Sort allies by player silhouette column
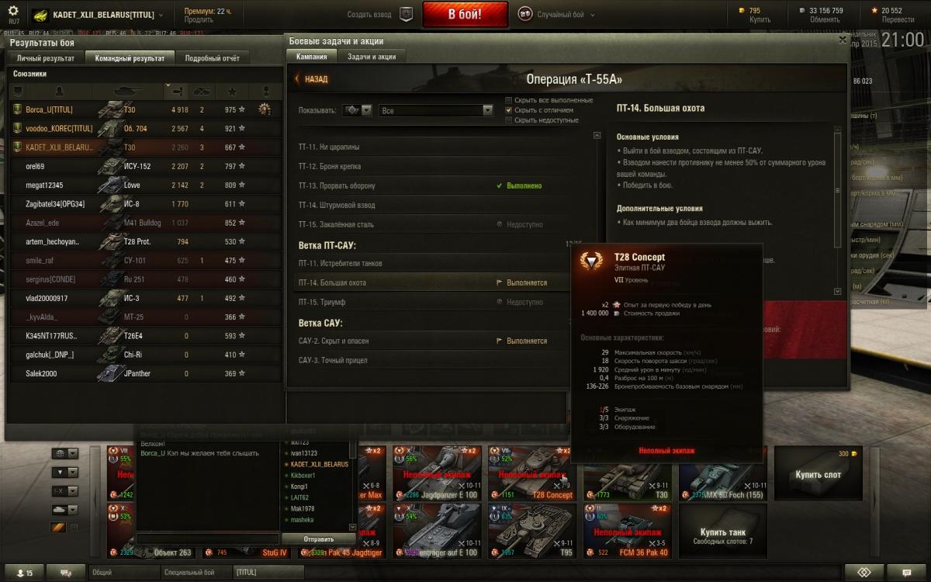Viewport: 931px width, 582px height. pos(58,91)
